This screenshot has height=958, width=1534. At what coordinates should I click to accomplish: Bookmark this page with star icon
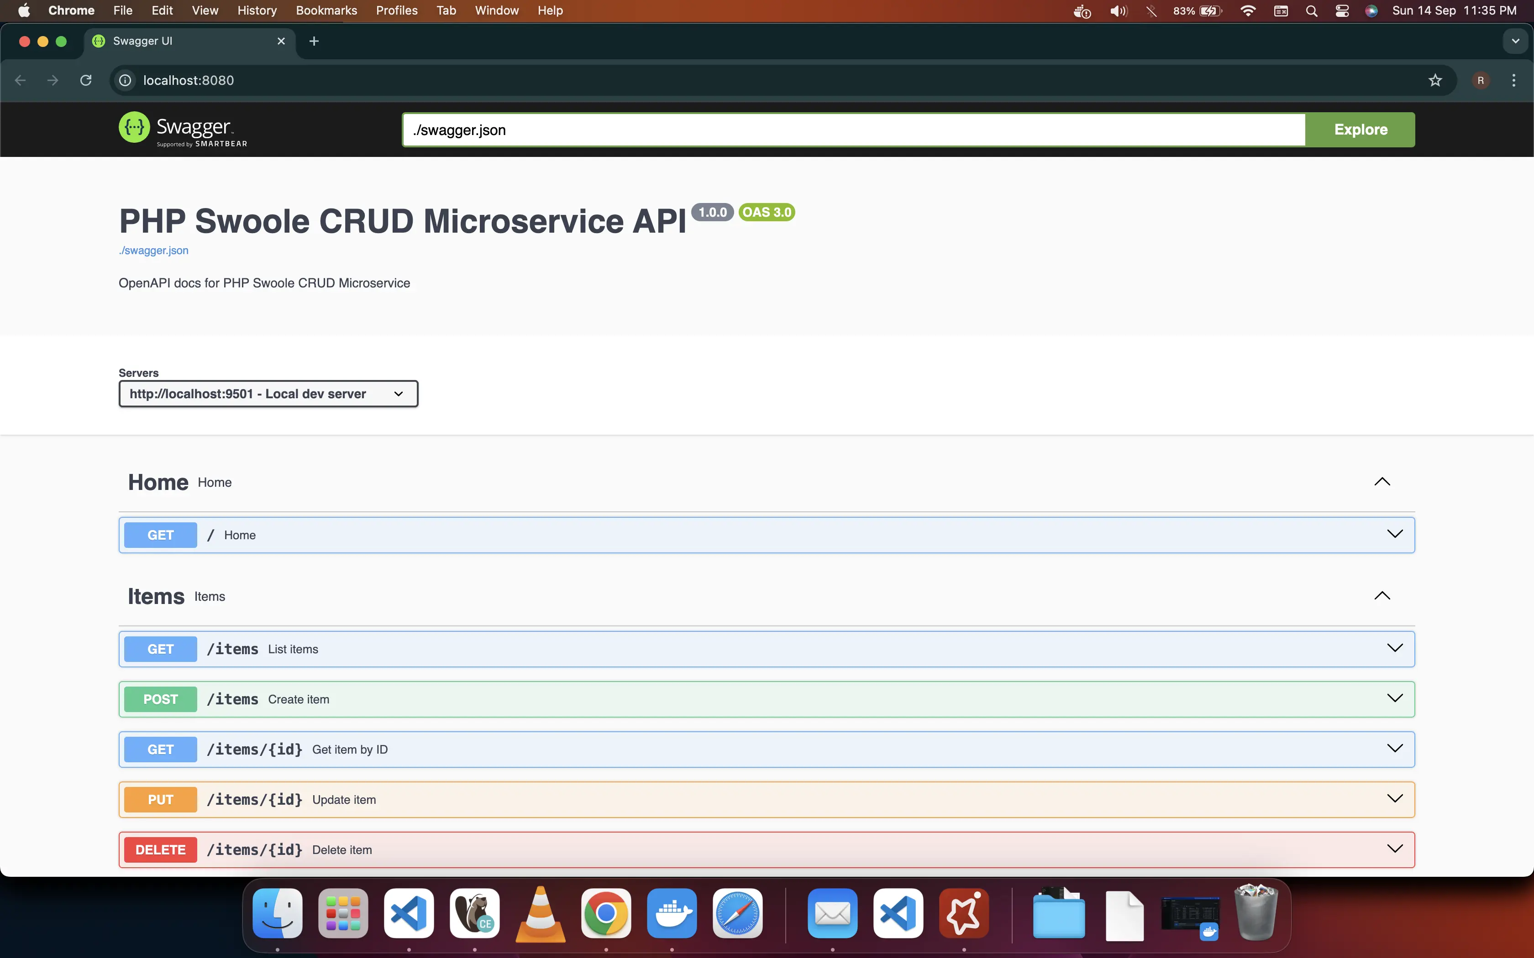pos(1435,80)
